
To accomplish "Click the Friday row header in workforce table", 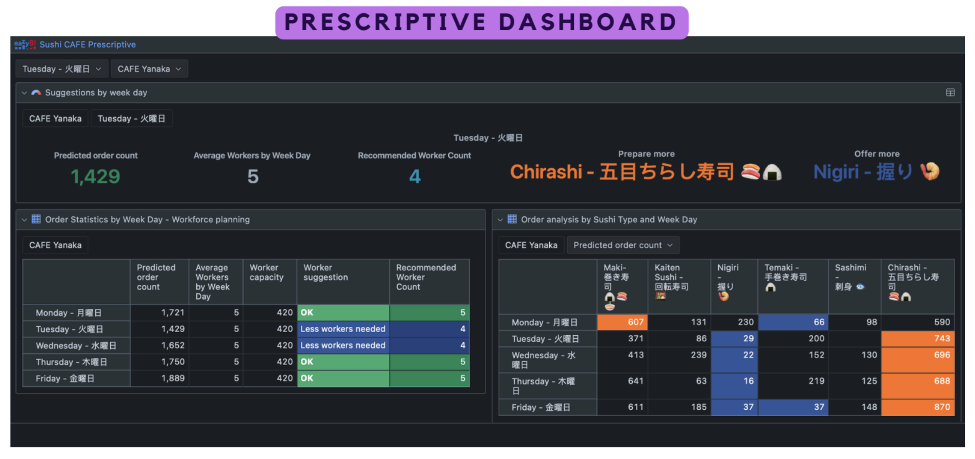I will click(76, 378).
